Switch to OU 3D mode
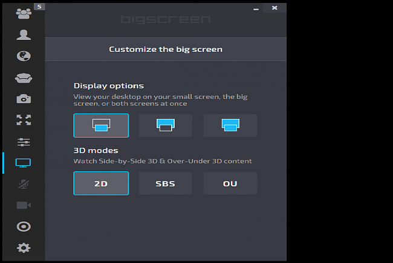Image resolution: width=393 pixels, height=263 pixels. point(230,183)
